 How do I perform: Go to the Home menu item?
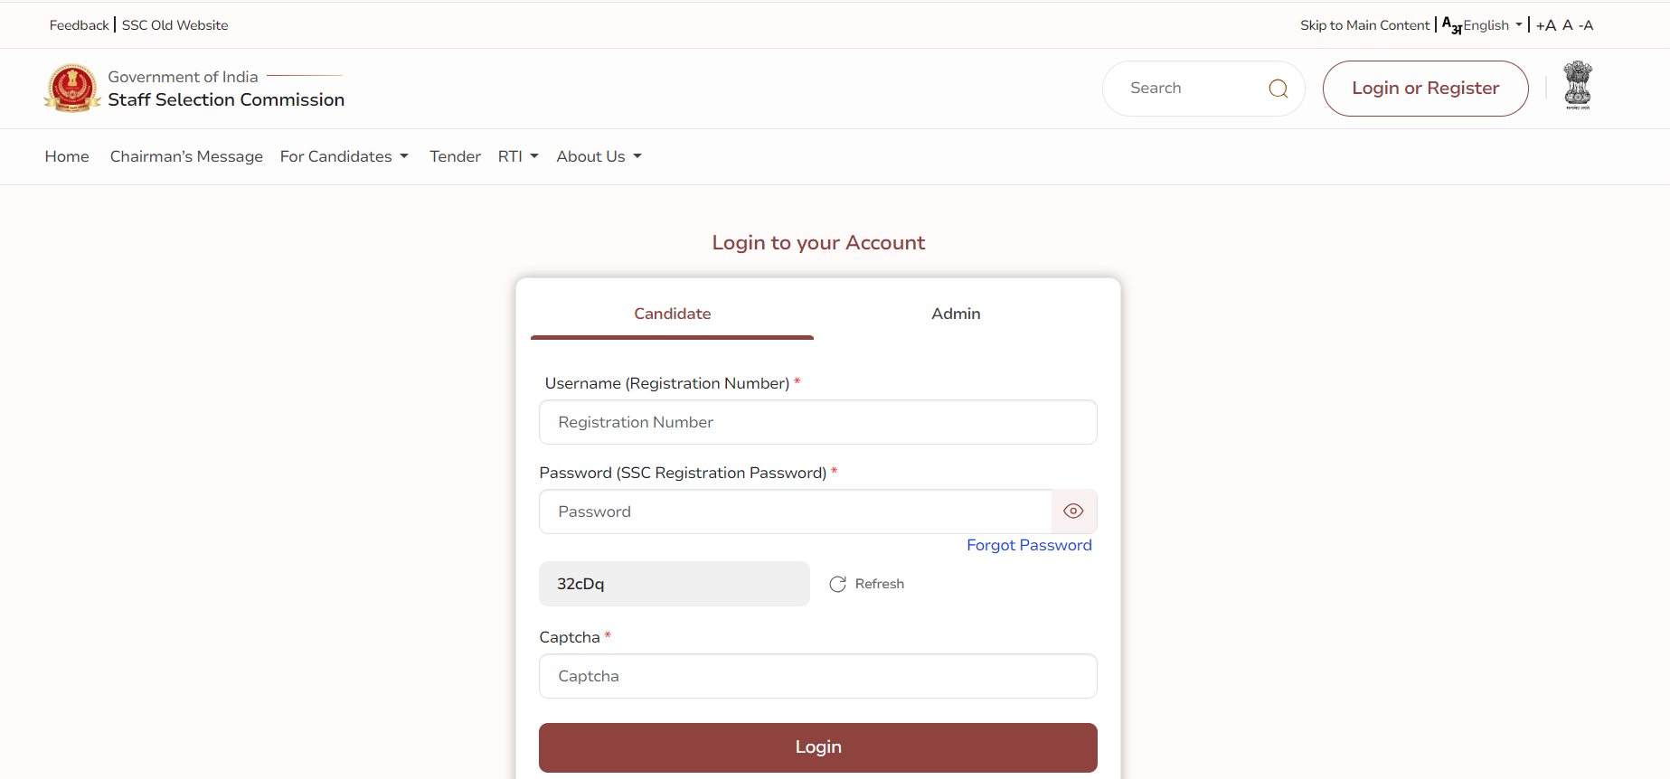coord(67,156)
